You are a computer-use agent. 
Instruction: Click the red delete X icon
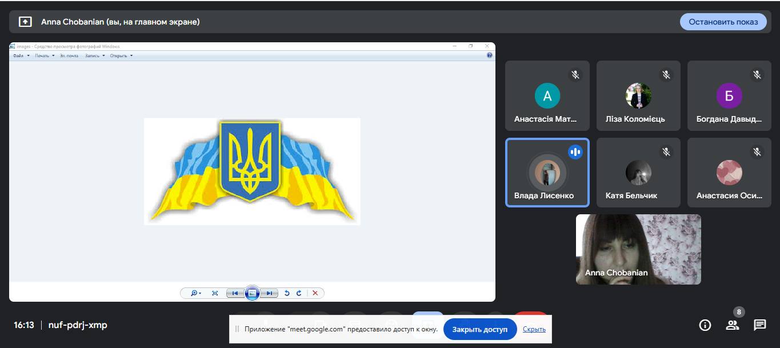click(x=315, y=293)
